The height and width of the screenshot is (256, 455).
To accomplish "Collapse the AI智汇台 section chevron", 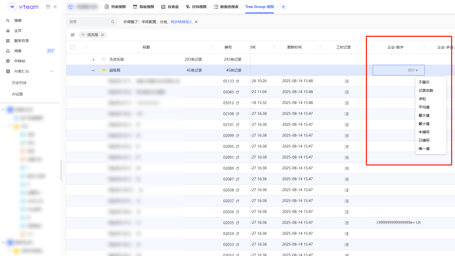I will click(x=52, y=71).
